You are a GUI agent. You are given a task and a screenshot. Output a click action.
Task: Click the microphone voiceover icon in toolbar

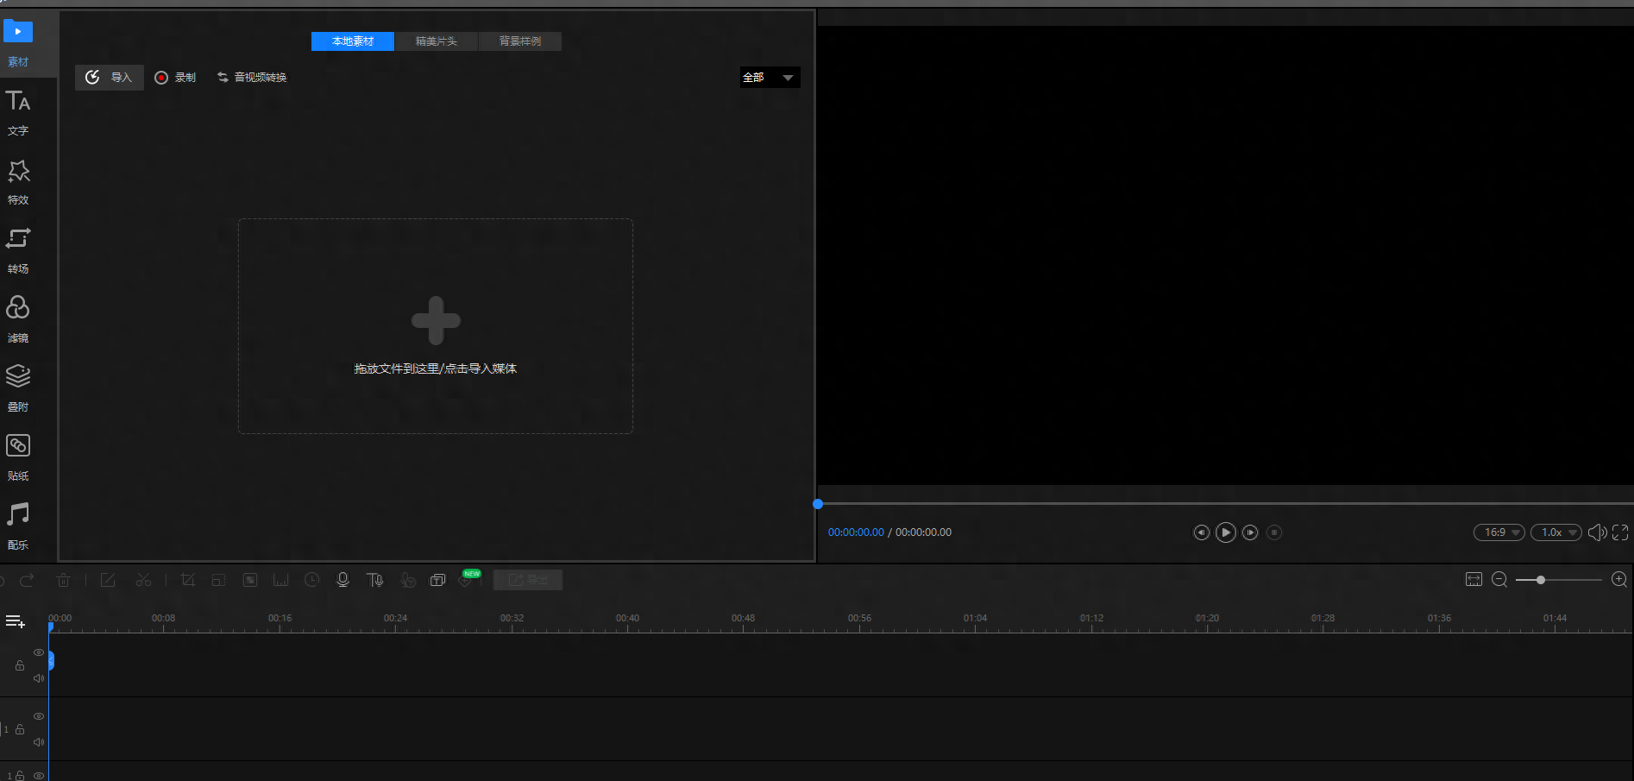(x=343, y=580)
